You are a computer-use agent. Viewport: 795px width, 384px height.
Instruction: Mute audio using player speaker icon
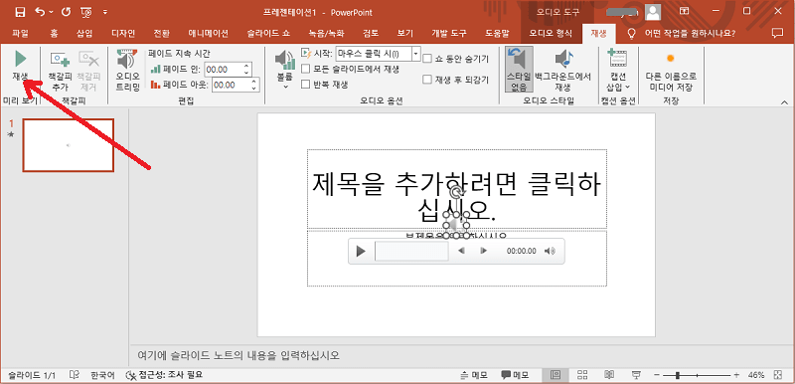(550, 251)
